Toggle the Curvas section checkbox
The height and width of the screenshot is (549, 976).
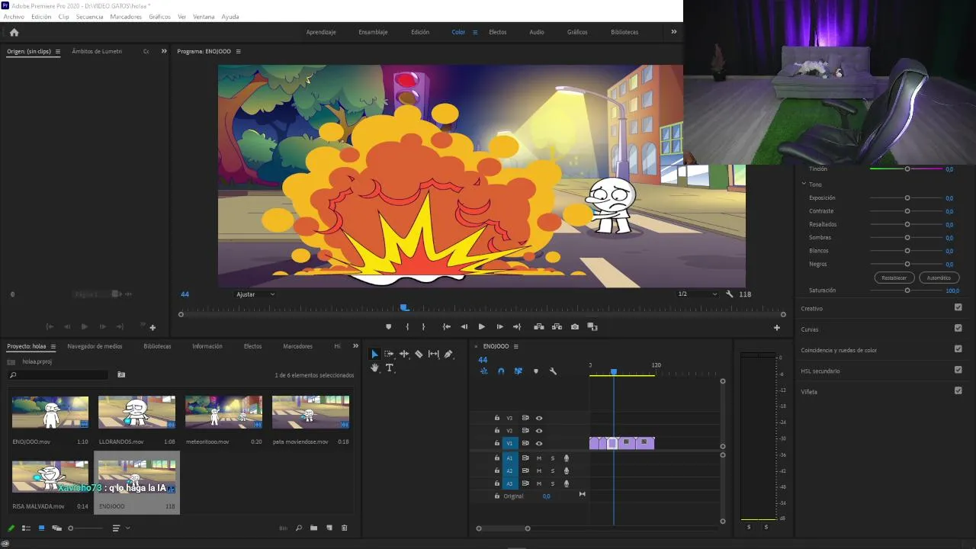[958, 329]
